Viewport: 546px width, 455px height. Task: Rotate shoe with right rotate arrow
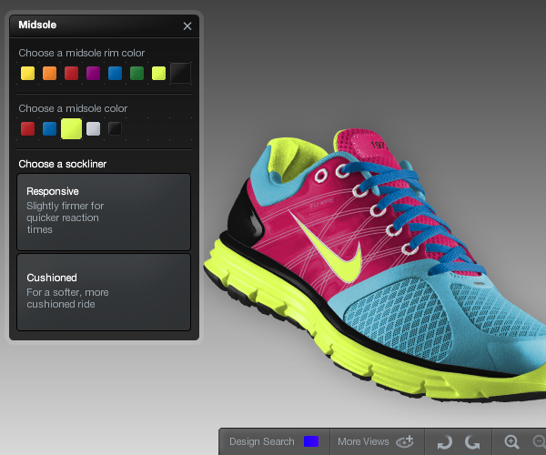point(472,442)
